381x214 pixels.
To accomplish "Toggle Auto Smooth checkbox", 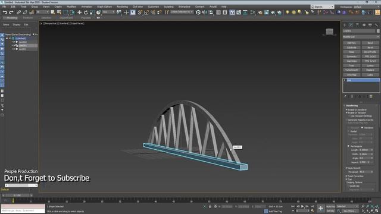I will click(346, 168).
